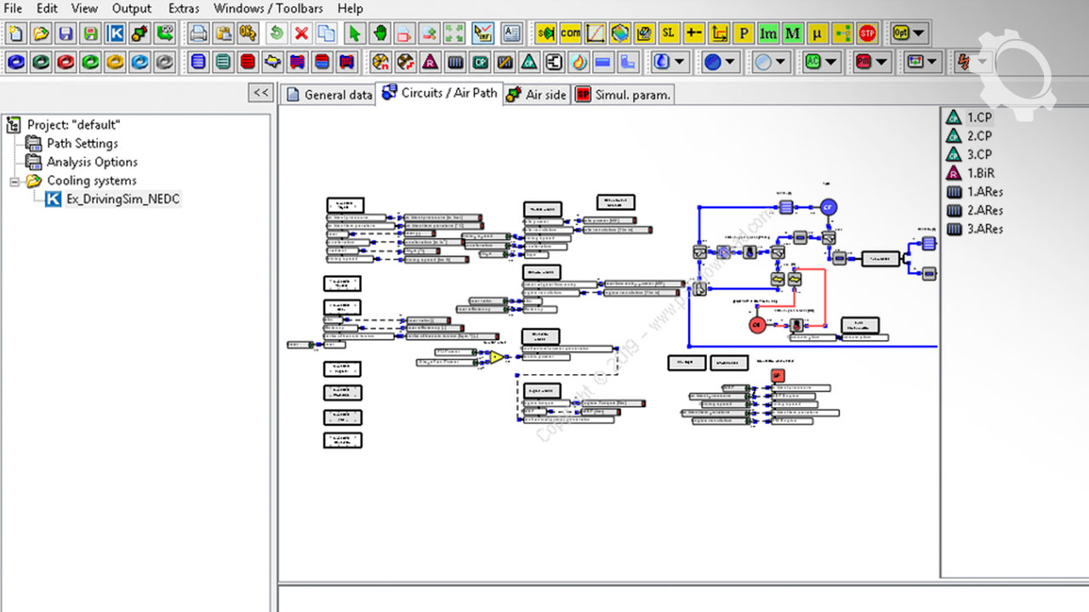Select the green hand pan tool
Viewport: 1089px width, 612px height.
tap(379, 34)
